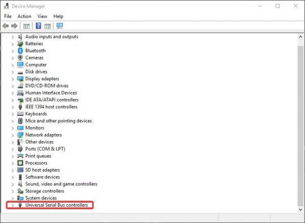This screenshot has height=223, width=305.
Task: Select Sound, video and game controllers
Action: click(61, 184)
